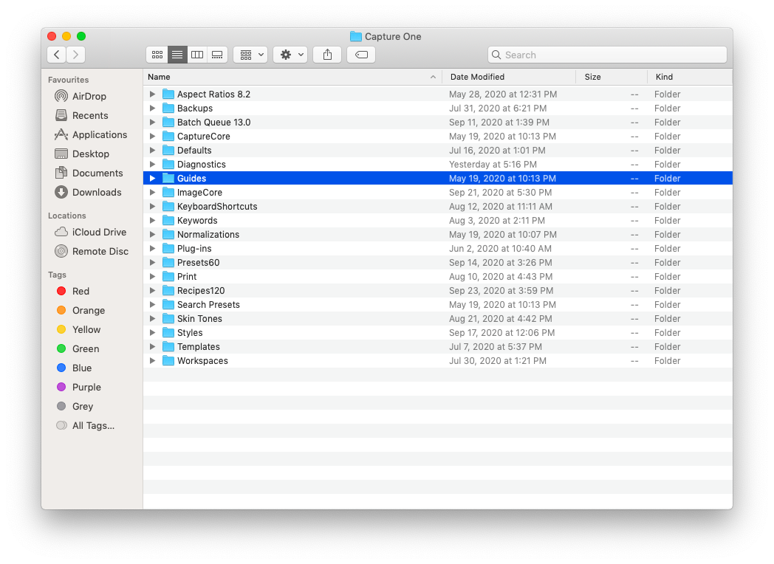This screenshot has width=774, height=564.
Task: Open the action gear menu
Action: 291,55
